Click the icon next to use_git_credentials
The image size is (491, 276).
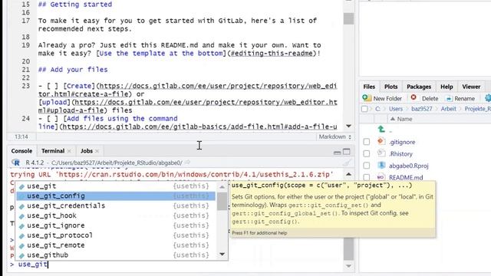[21, 206]
